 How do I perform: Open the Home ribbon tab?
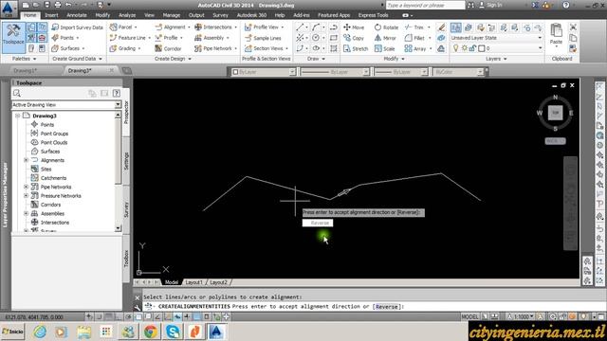pos(29,15)
